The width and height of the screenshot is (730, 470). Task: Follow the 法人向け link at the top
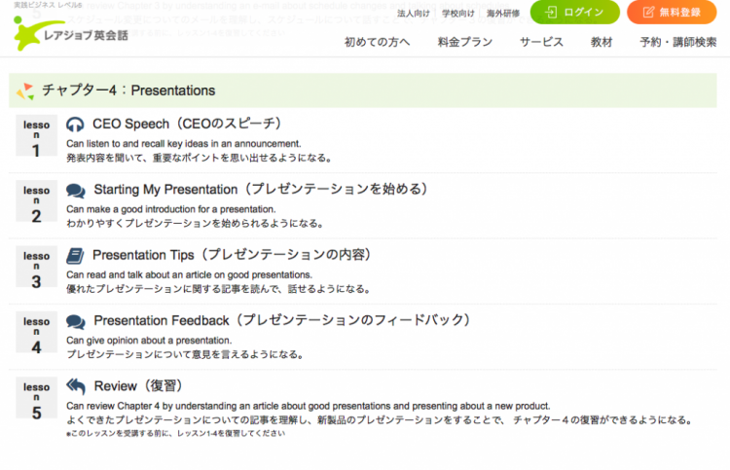(x=414, y=14)
